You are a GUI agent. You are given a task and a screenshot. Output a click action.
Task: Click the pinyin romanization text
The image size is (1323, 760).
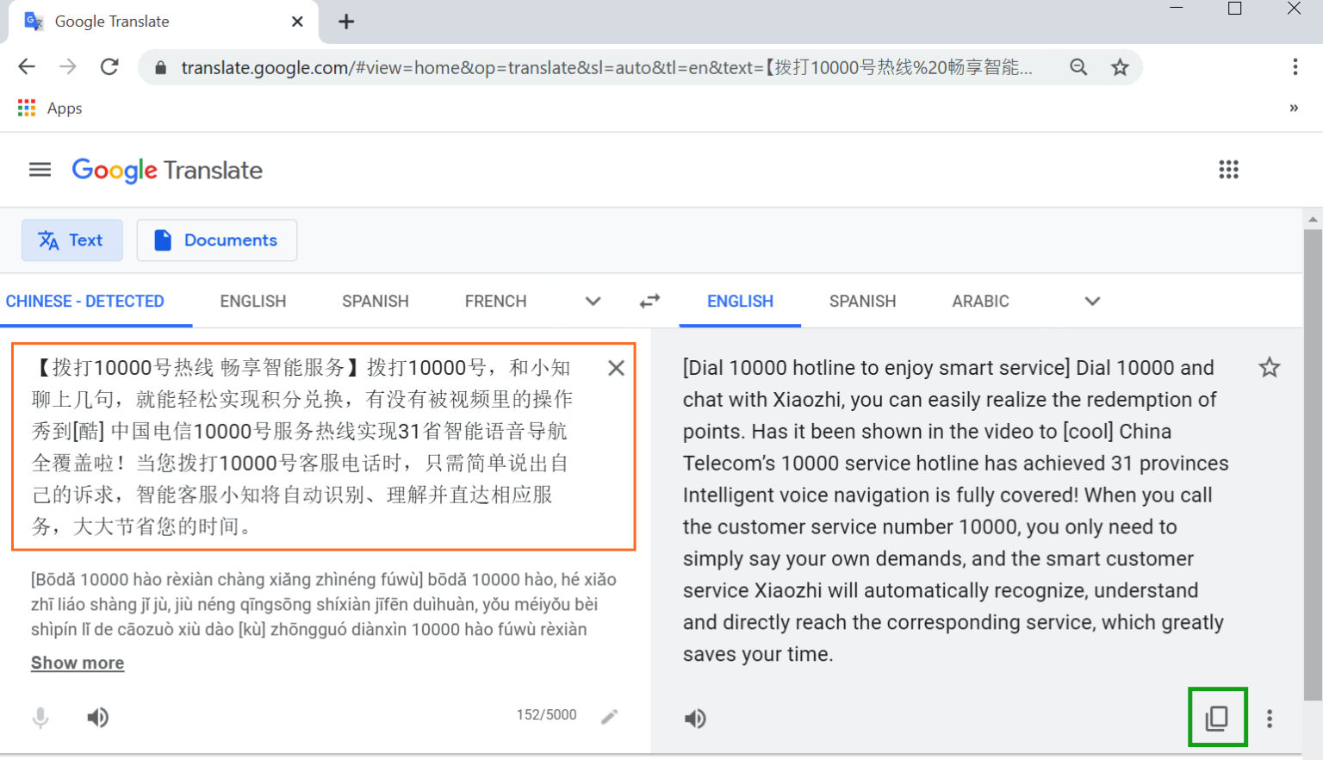(324, 604)
